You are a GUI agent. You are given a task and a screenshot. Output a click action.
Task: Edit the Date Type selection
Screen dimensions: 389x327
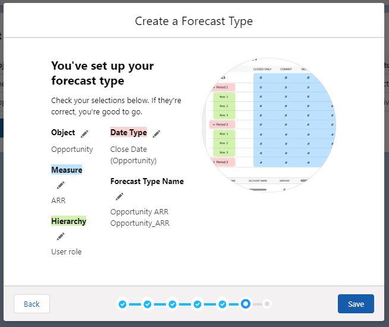(x=156, y=133)
